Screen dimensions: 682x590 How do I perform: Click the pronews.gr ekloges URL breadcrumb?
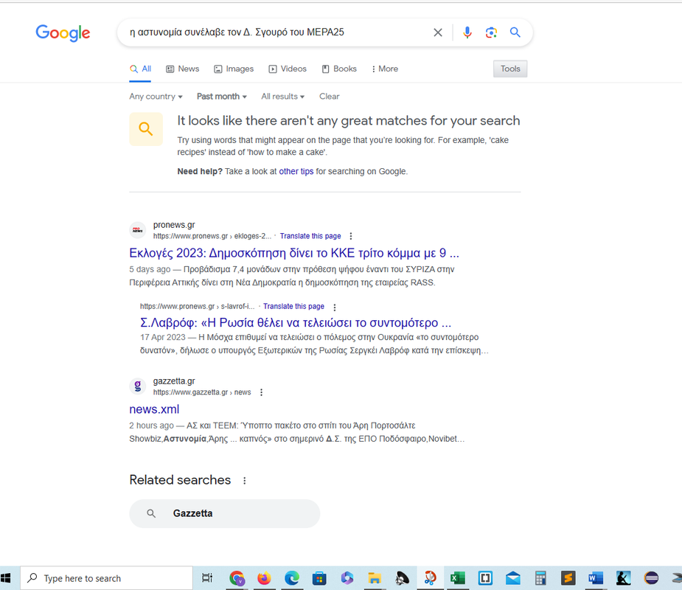click(212, 236)
